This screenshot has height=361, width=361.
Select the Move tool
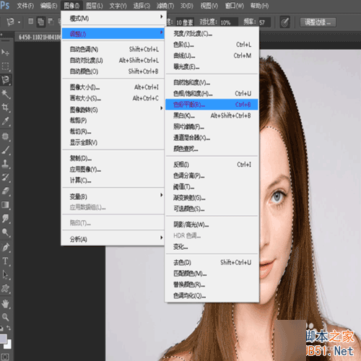[x=5, y=52]
